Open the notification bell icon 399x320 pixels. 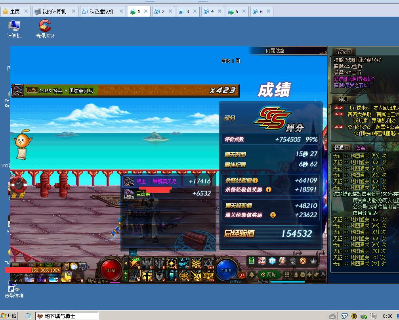tap(252, 274)
